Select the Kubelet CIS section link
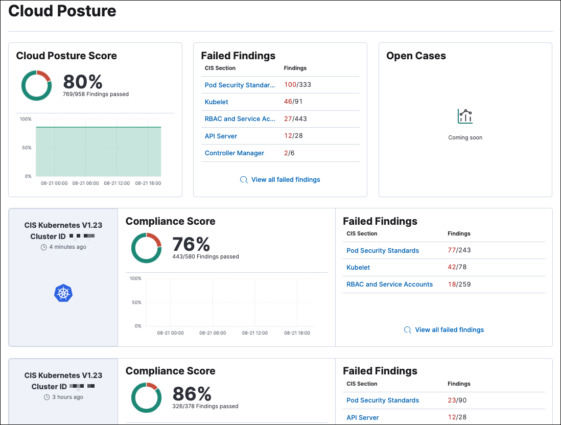This screenshot has height=425, width=561. tap(216, 102)
